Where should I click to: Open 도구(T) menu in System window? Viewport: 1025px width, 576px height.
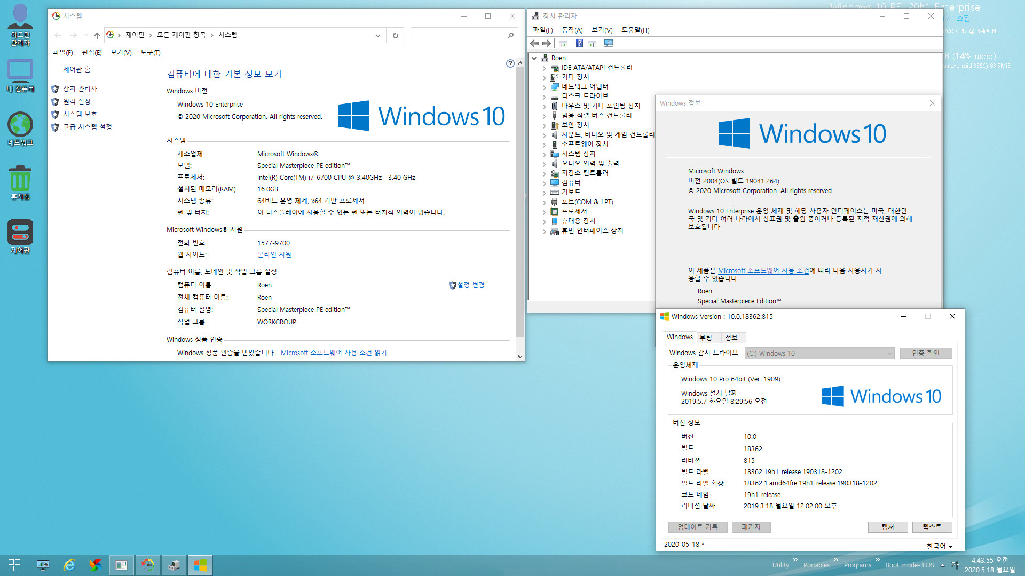coord(151,52)
